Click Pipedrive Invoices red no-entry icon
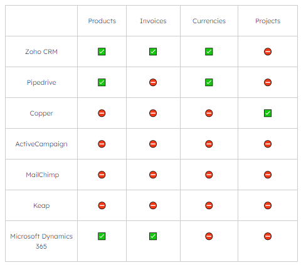 (153, 82)
